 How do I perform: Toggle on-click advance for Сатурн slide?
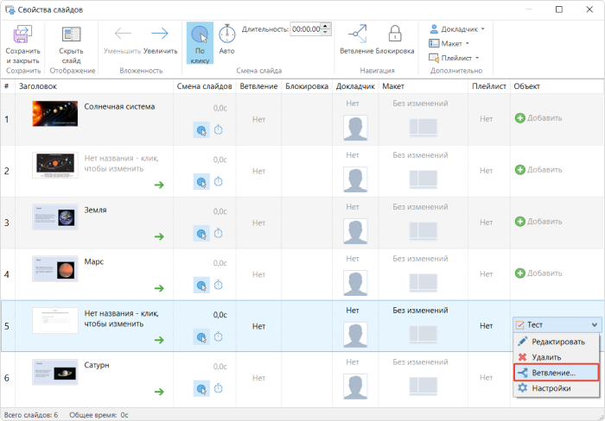(201, 388)
